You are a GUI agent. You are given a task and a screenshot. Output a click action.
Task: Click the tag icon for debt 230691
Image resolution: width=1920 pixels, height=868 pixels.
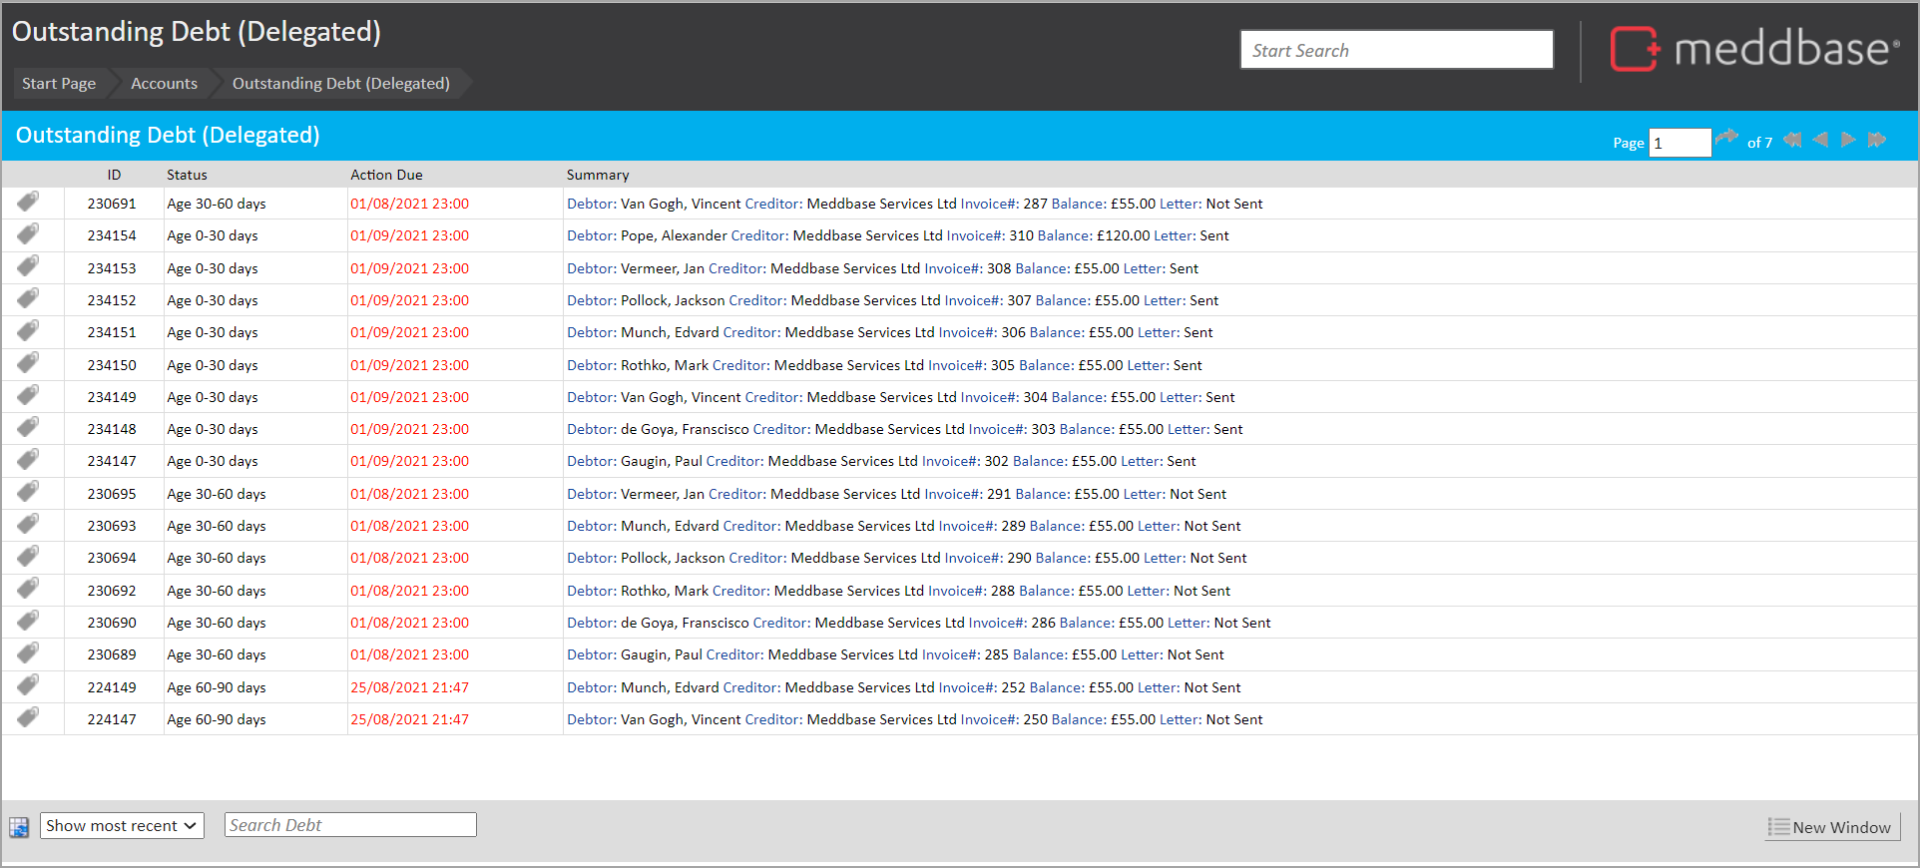pos(28,203)
